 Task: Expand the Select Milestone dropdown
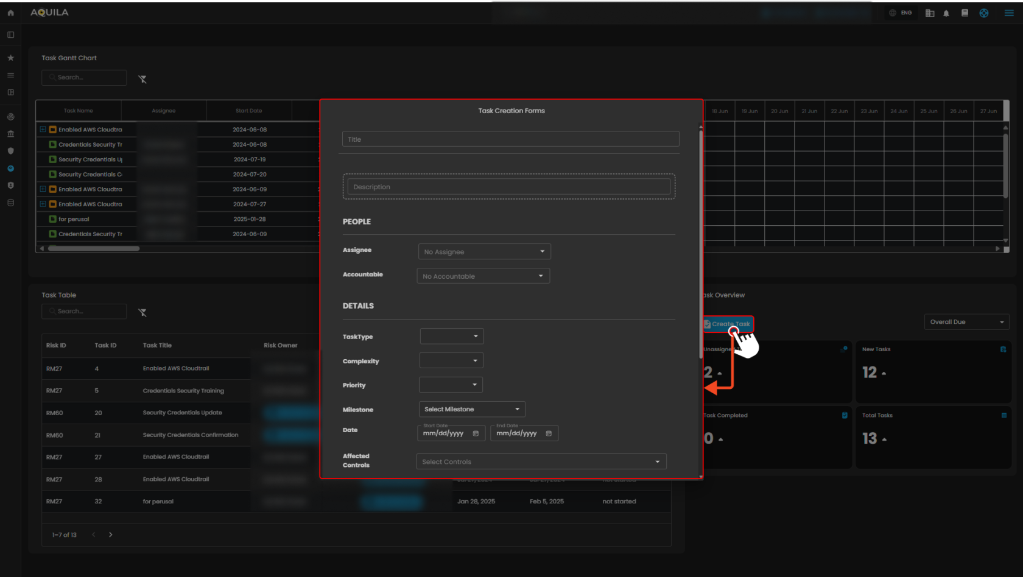click(472, 409)
